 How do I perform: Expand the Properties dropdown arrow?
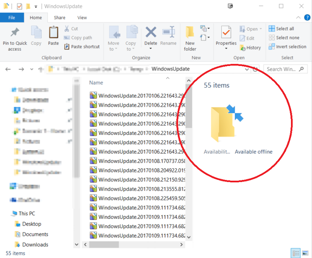click(x=226, y=48)
